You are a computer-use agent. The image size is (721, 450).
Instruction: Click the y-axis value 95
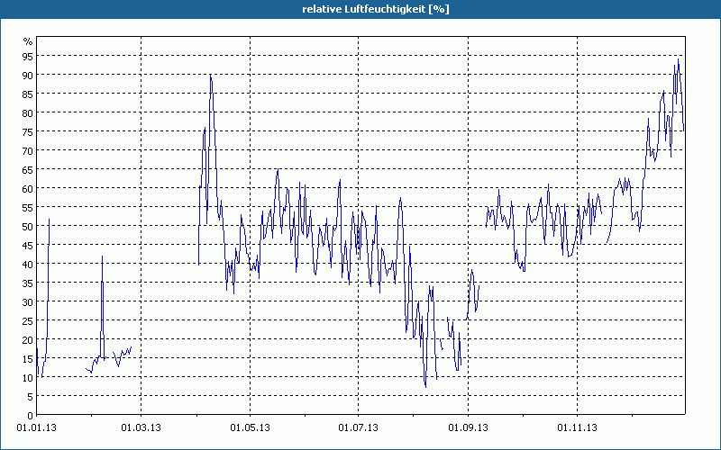[28, 57]
